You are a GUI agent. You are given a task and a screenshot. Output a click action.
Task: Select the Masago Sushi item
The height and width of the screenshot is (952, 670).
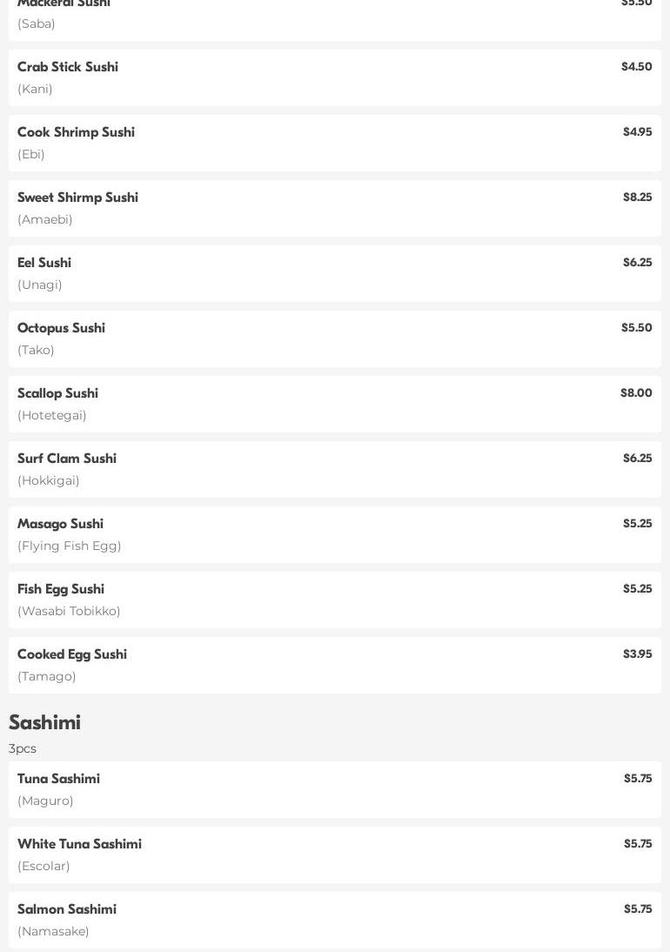[x=60, y=524]
